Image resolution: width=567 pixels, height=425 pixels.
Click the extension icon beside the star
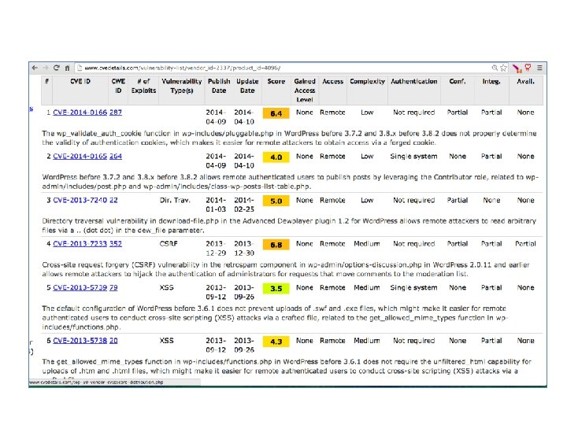[517, 68]
